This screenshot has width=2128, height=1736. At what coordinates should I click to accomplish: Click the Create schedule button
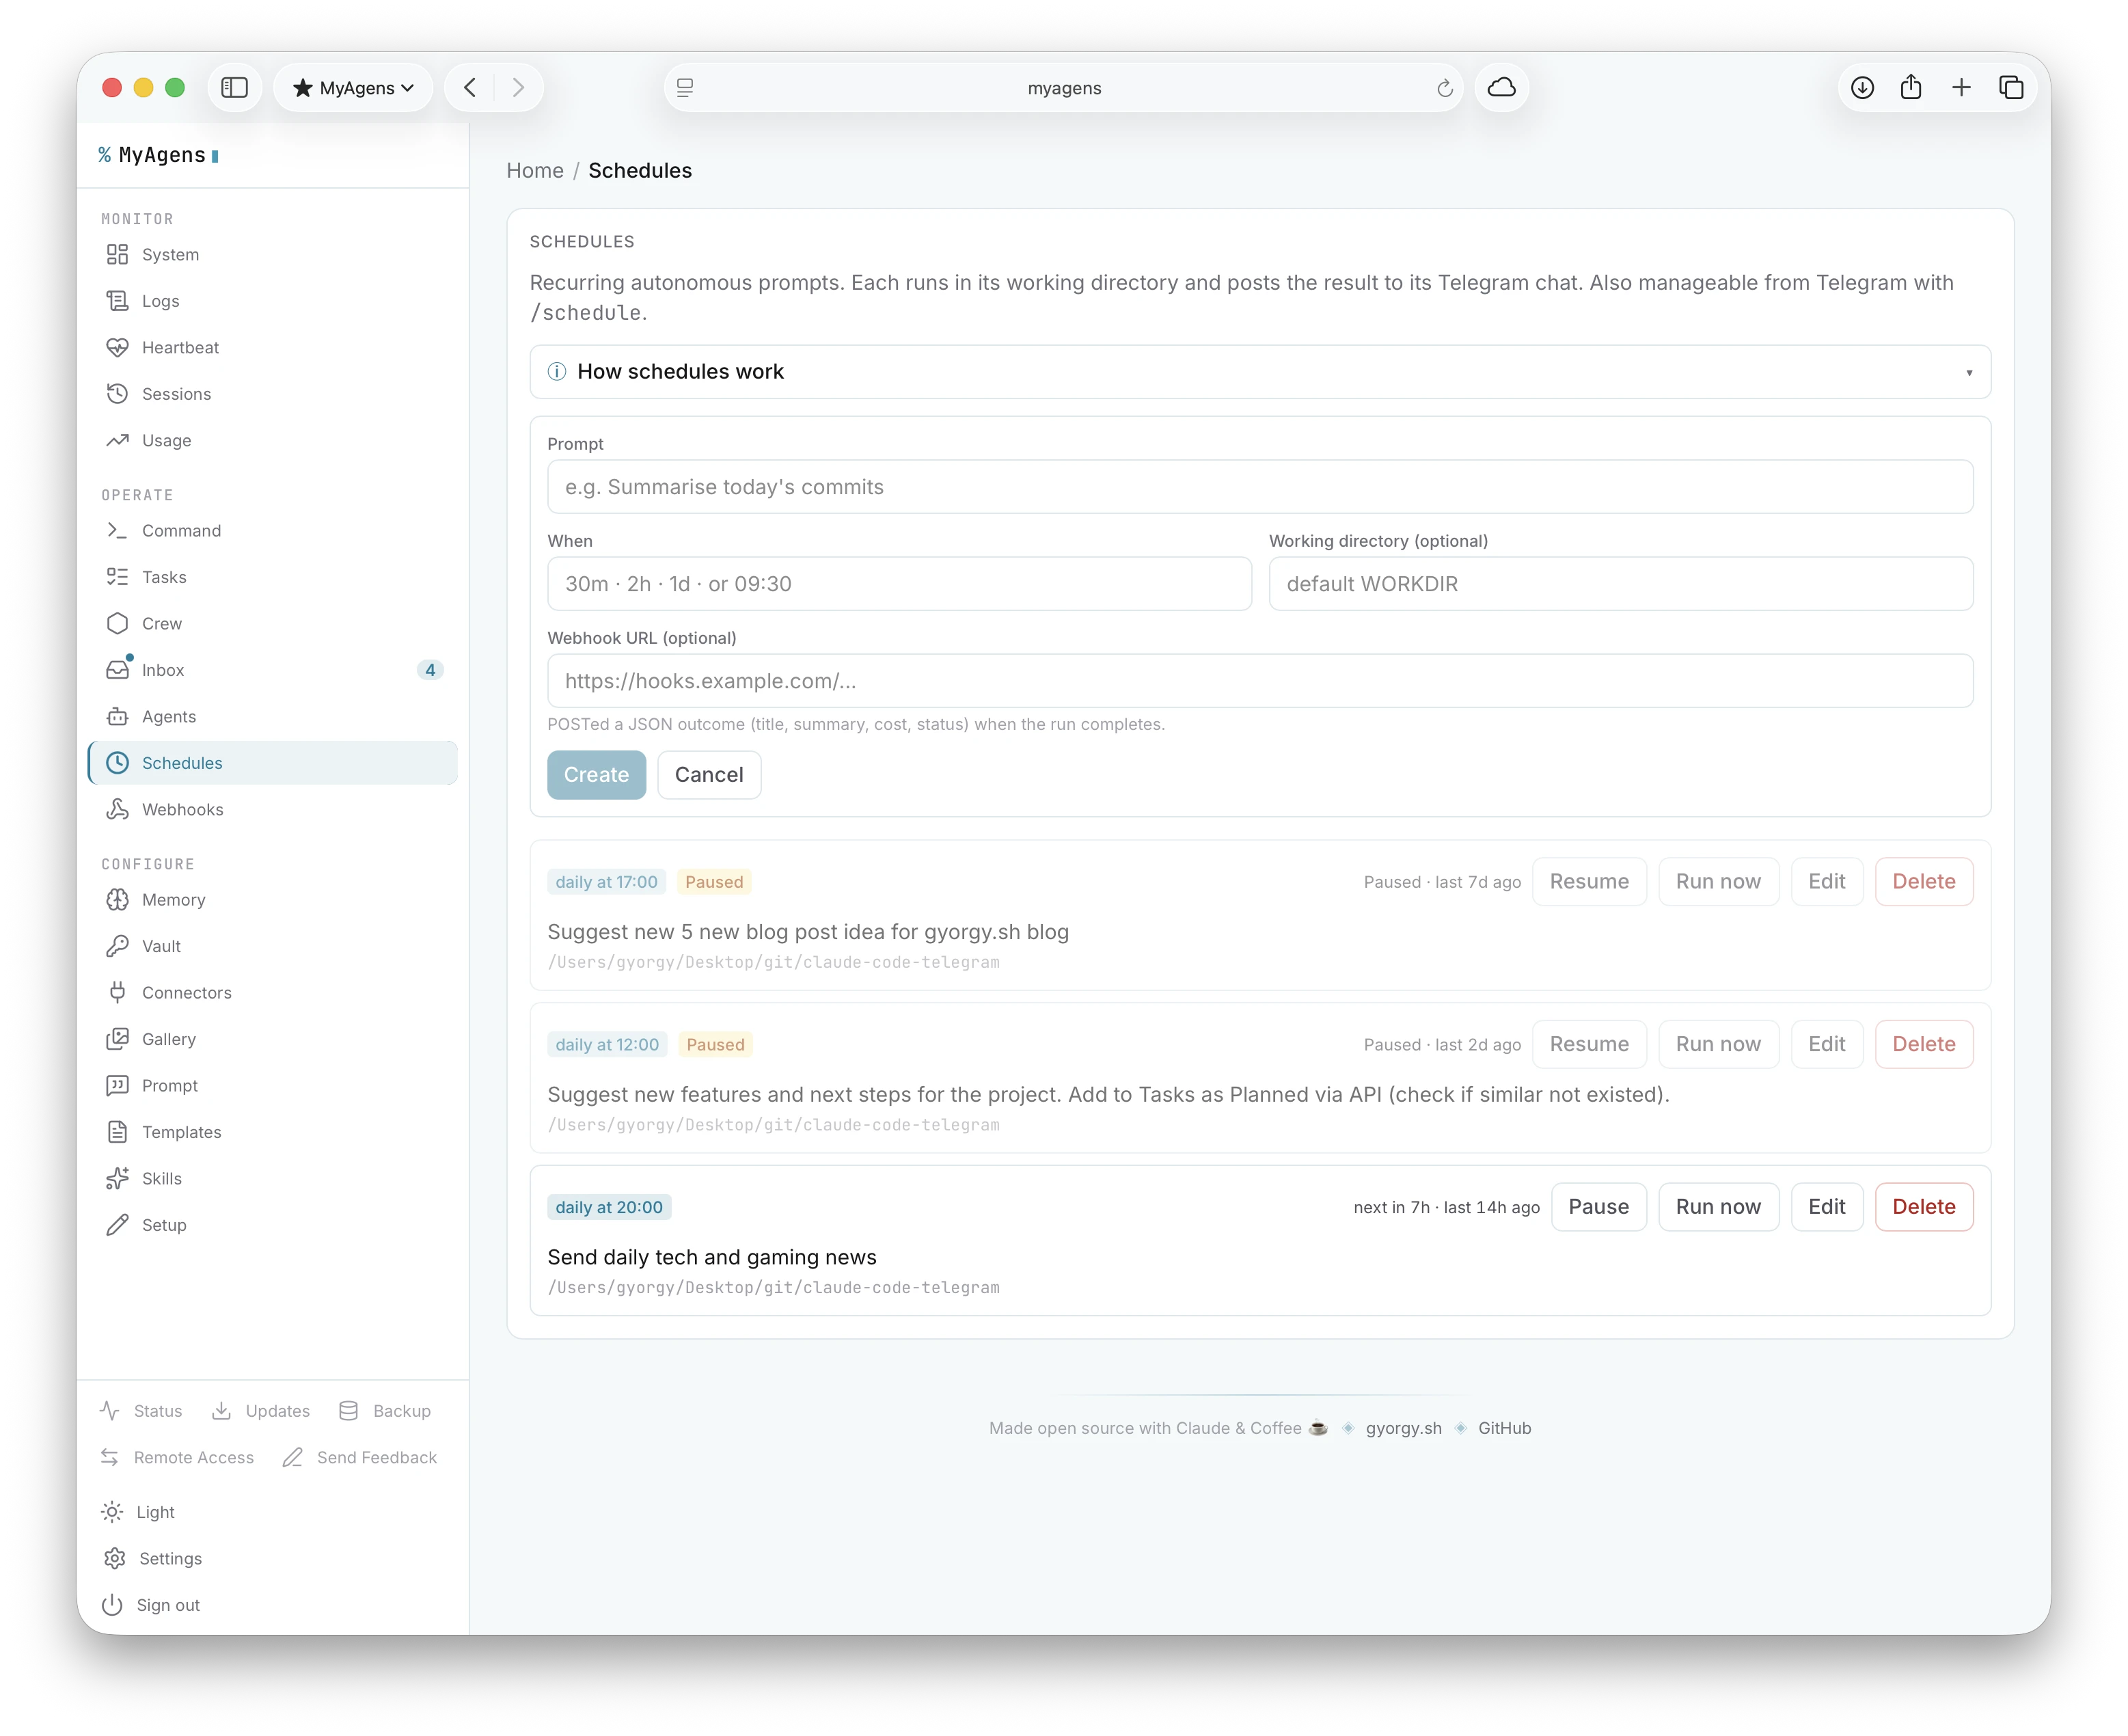(x=596, y=775)
